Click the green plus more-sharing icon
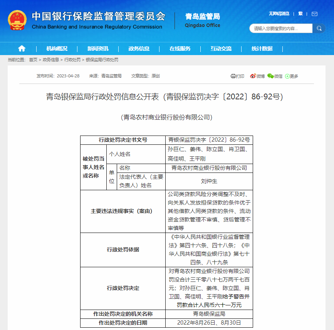 (287, 76)
